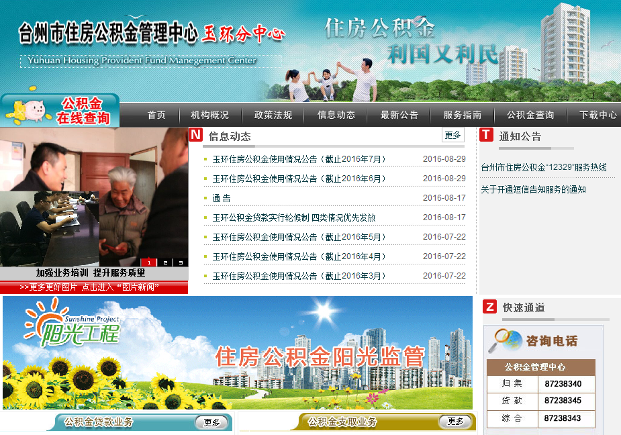
Task: Open 服务指南 in the navigation bar
Action: click(x=462, y=115)
